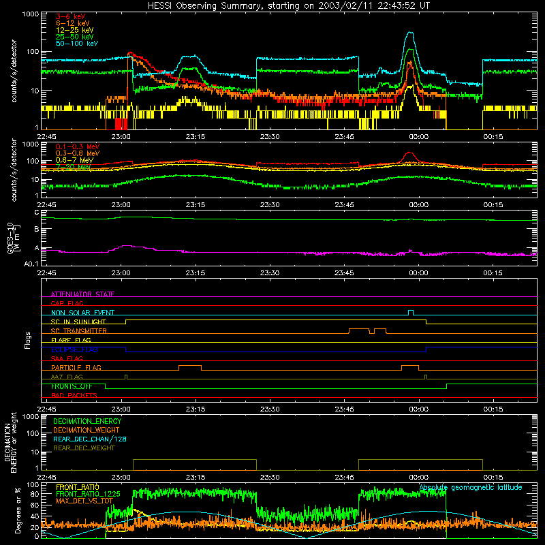545x545 pixels.
Task: Select the C tick label on GOES axis
Action: 37,213
